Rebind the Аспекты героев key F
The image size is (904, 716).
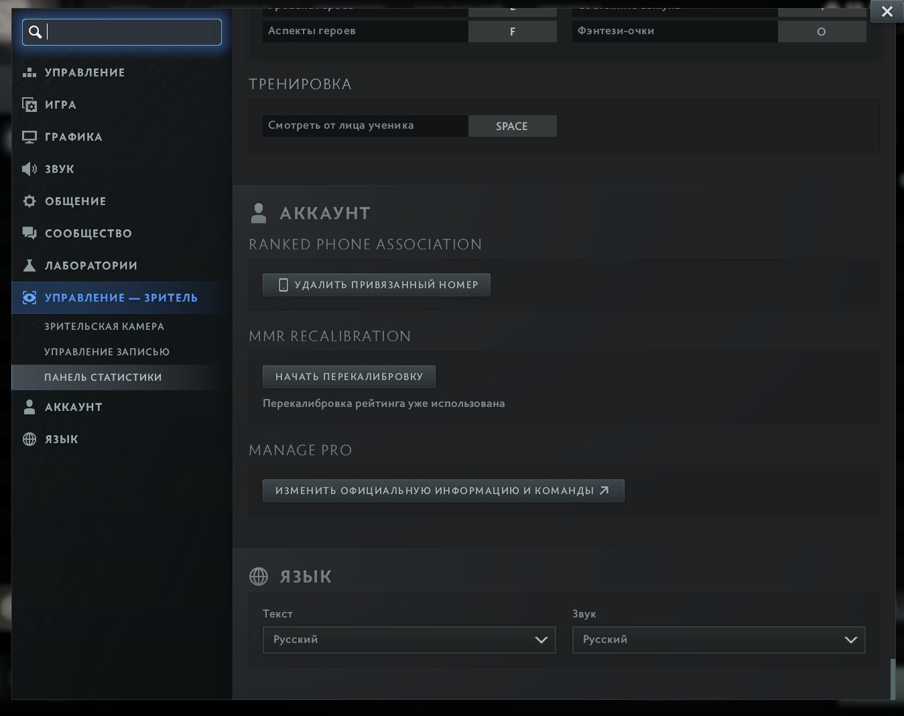[513, 32]
